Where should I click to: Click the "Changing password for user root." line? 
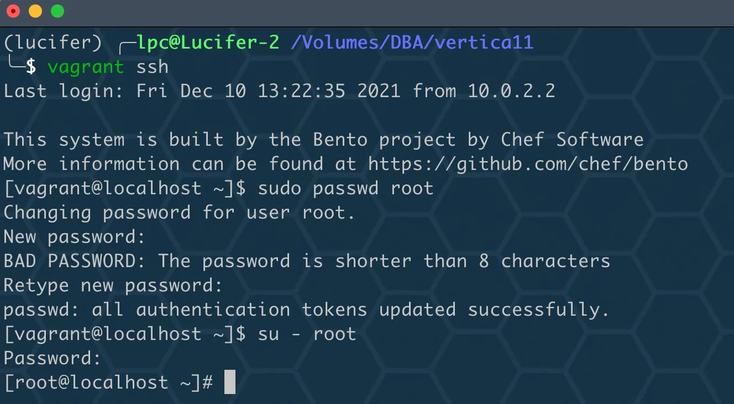(x=180, y=213)
